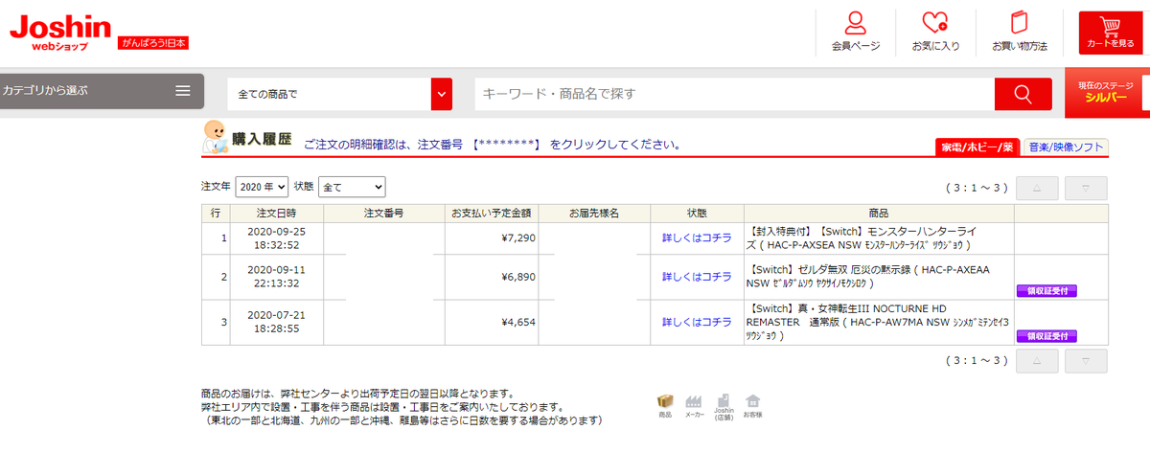Click the magnifier search button
This screenshot has height=475, width=1150.
tap(1023, 94)
